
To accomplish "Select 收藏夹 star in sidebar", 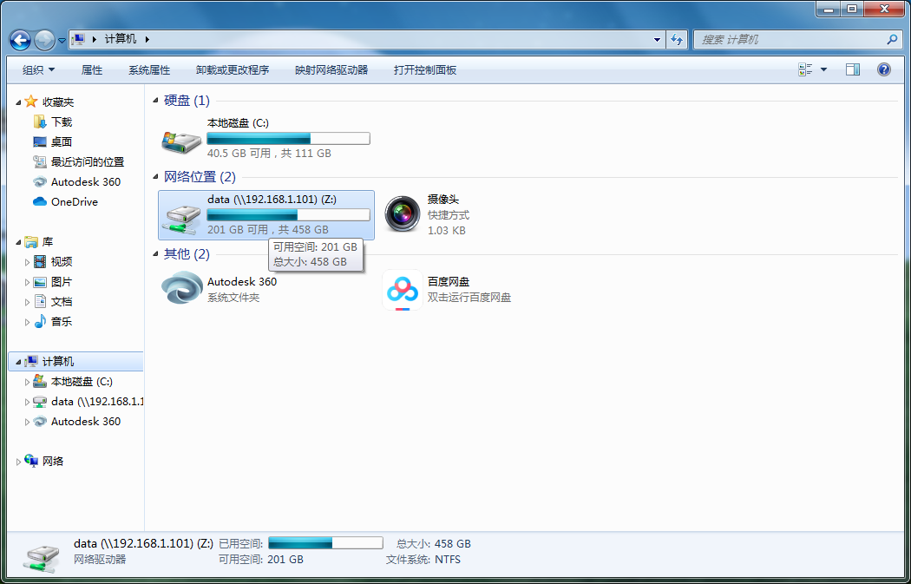I will coord(30,102).
